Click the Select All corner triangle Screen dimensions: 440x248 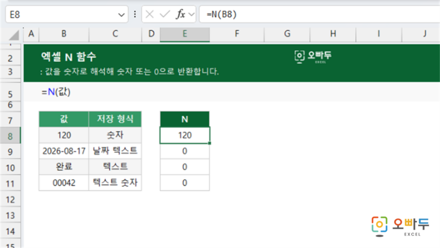point(14,35)
